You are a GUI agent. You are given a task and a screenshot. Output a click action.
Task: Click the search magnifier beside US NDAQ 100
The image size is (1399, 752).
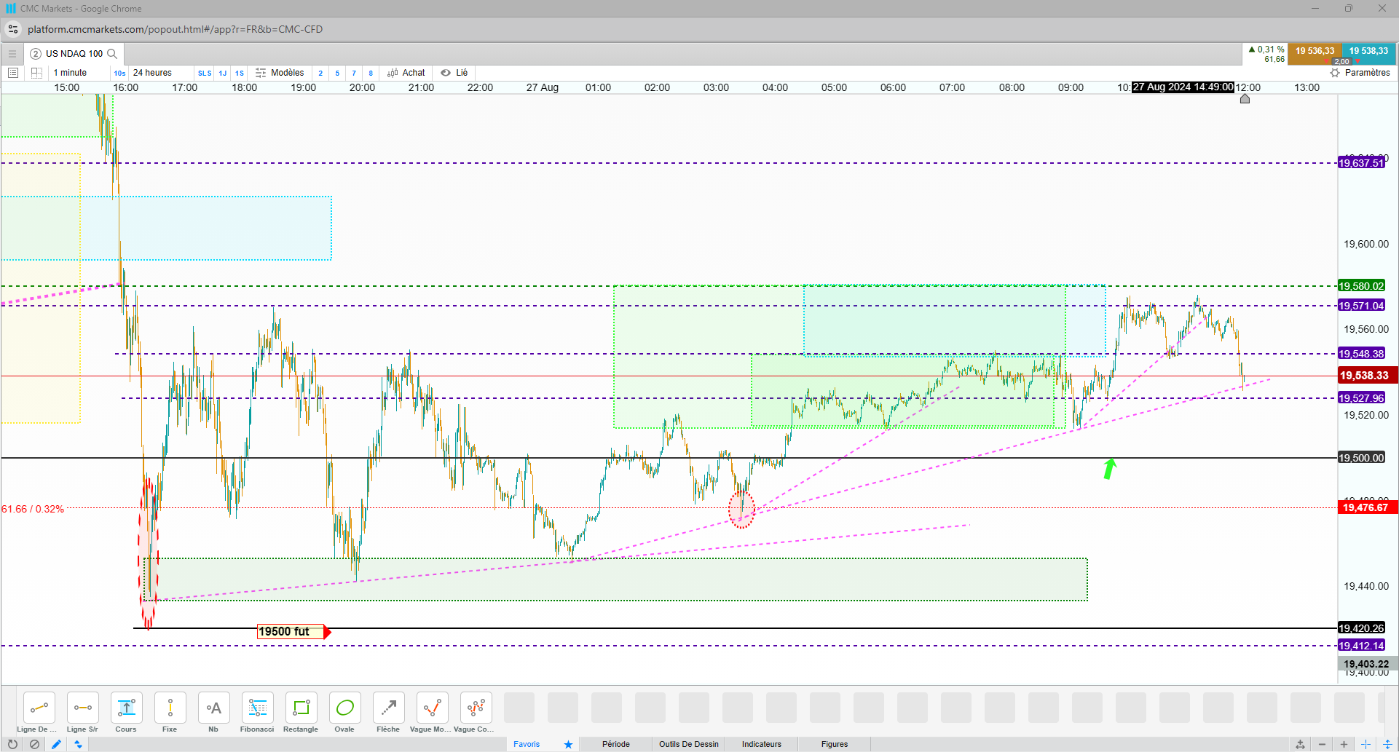(x=112, y=54)
